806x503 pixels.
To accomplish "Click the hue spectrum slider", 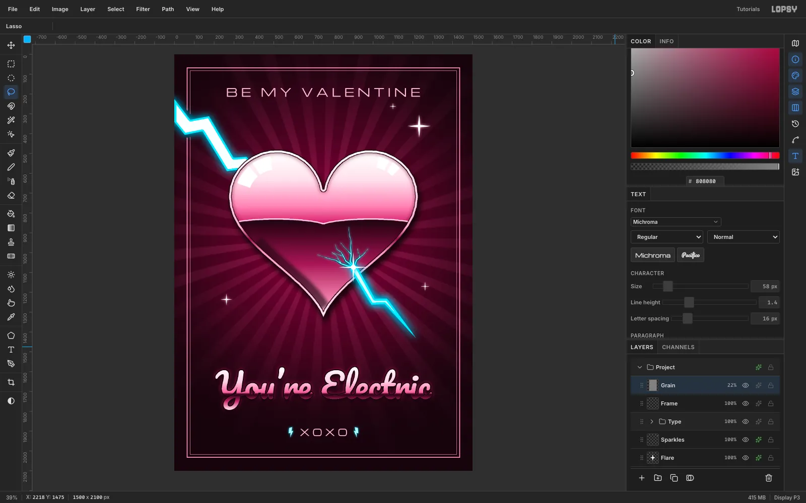I will [705, 155].
